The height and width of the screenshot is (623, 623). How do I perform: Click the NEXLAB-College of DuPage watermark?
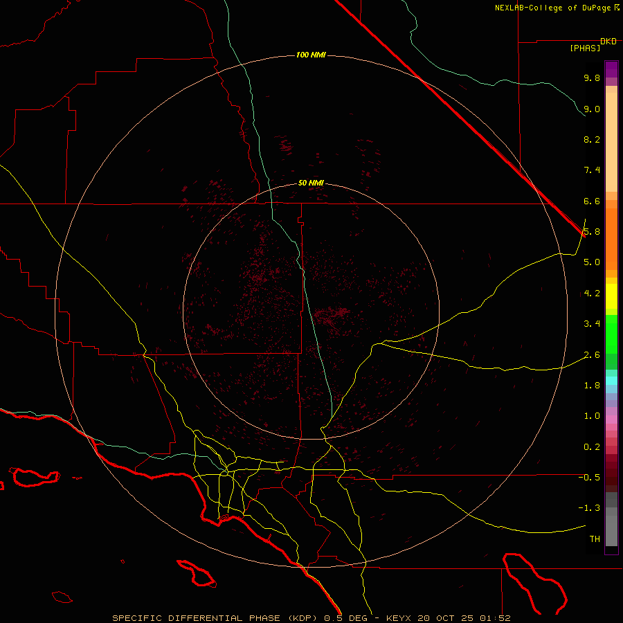pyautogui.click(x=557, y=8)
